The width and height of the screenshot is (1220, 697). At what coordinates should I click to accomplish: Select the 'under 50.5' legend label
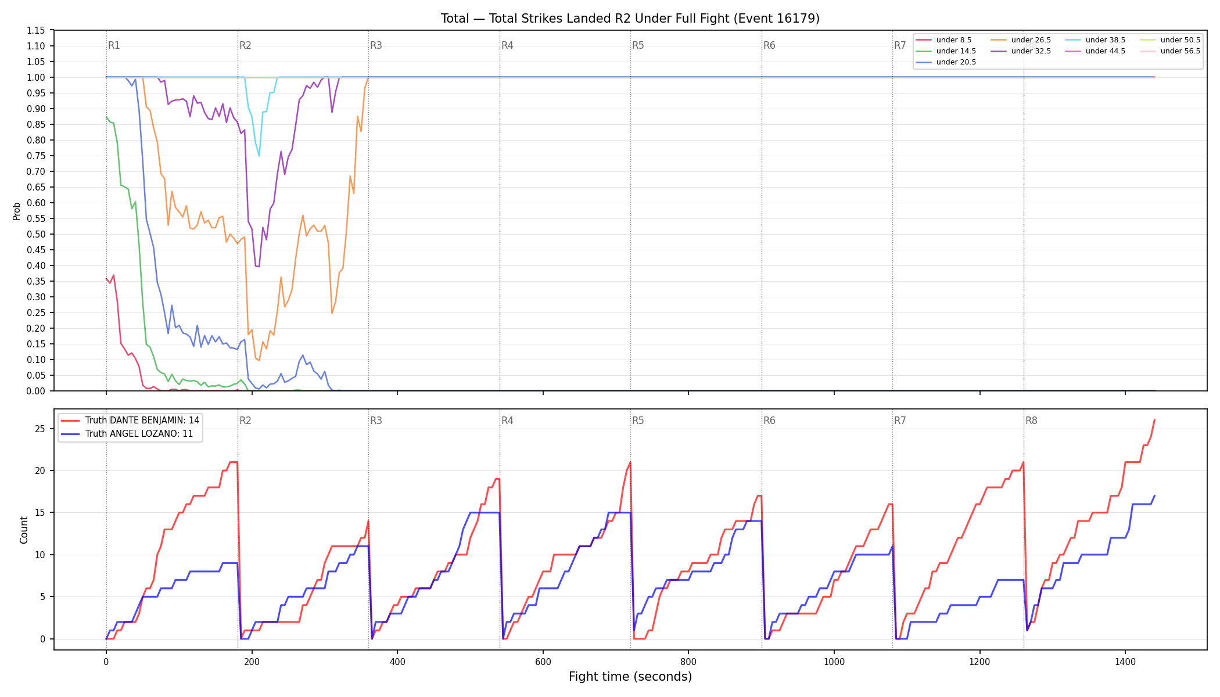click(1180, 40)
